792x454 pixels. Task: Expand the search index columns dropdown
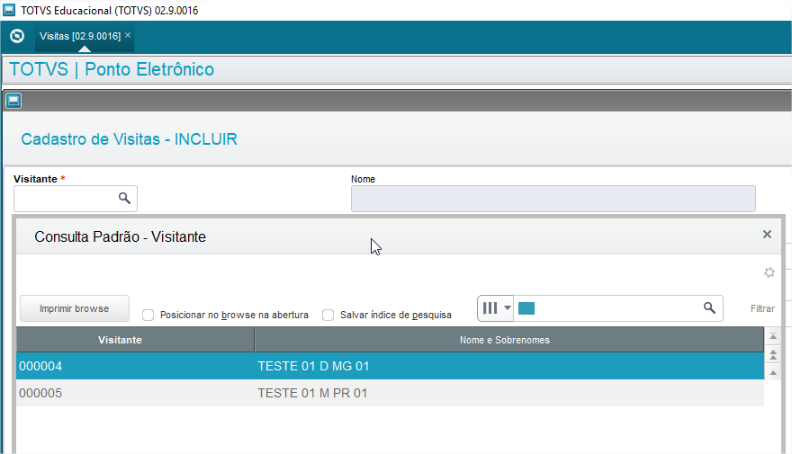pos(496,308)
